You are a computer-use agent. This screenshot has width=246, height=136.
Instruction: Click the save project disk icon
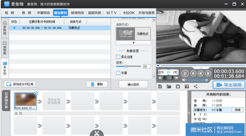(x=178, y=86)
